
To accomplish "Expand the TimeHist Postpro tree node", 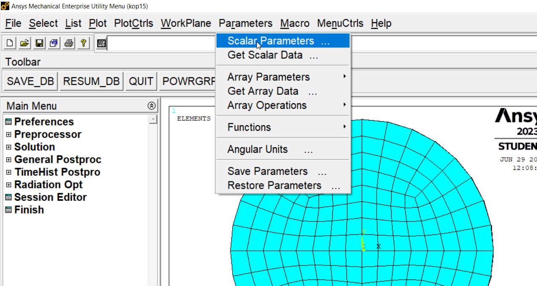I will (x=8, y=172).
